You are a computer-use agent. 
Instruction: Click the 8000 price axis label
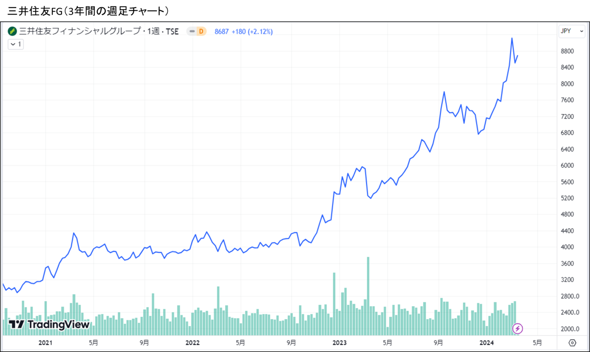point(567,84)
